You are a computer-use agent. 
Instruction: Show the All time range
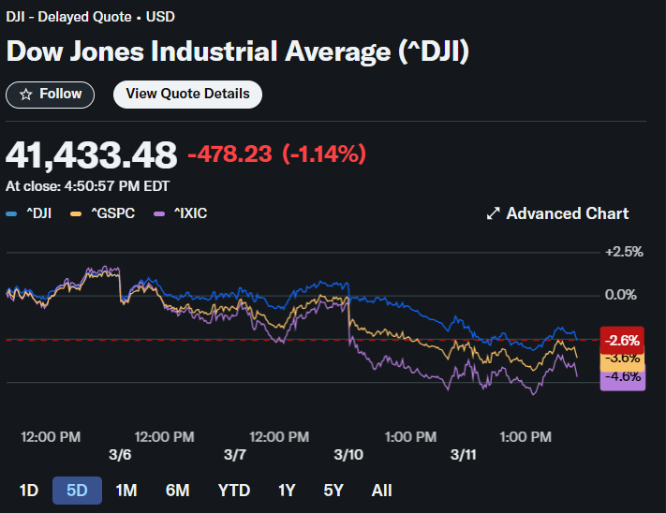point(381,490)
